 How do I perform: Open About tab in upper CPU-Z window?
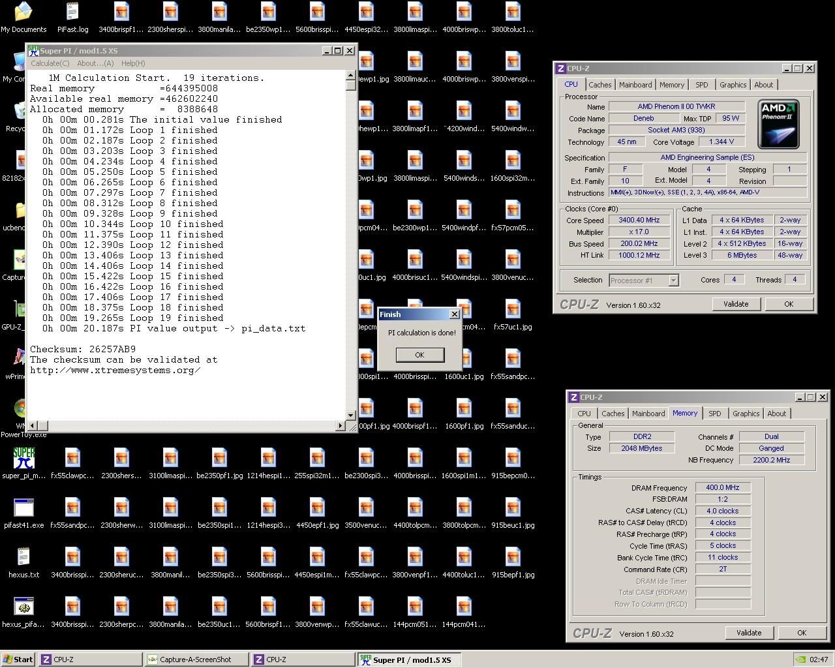pyautogui.click(x=763, y=85)
